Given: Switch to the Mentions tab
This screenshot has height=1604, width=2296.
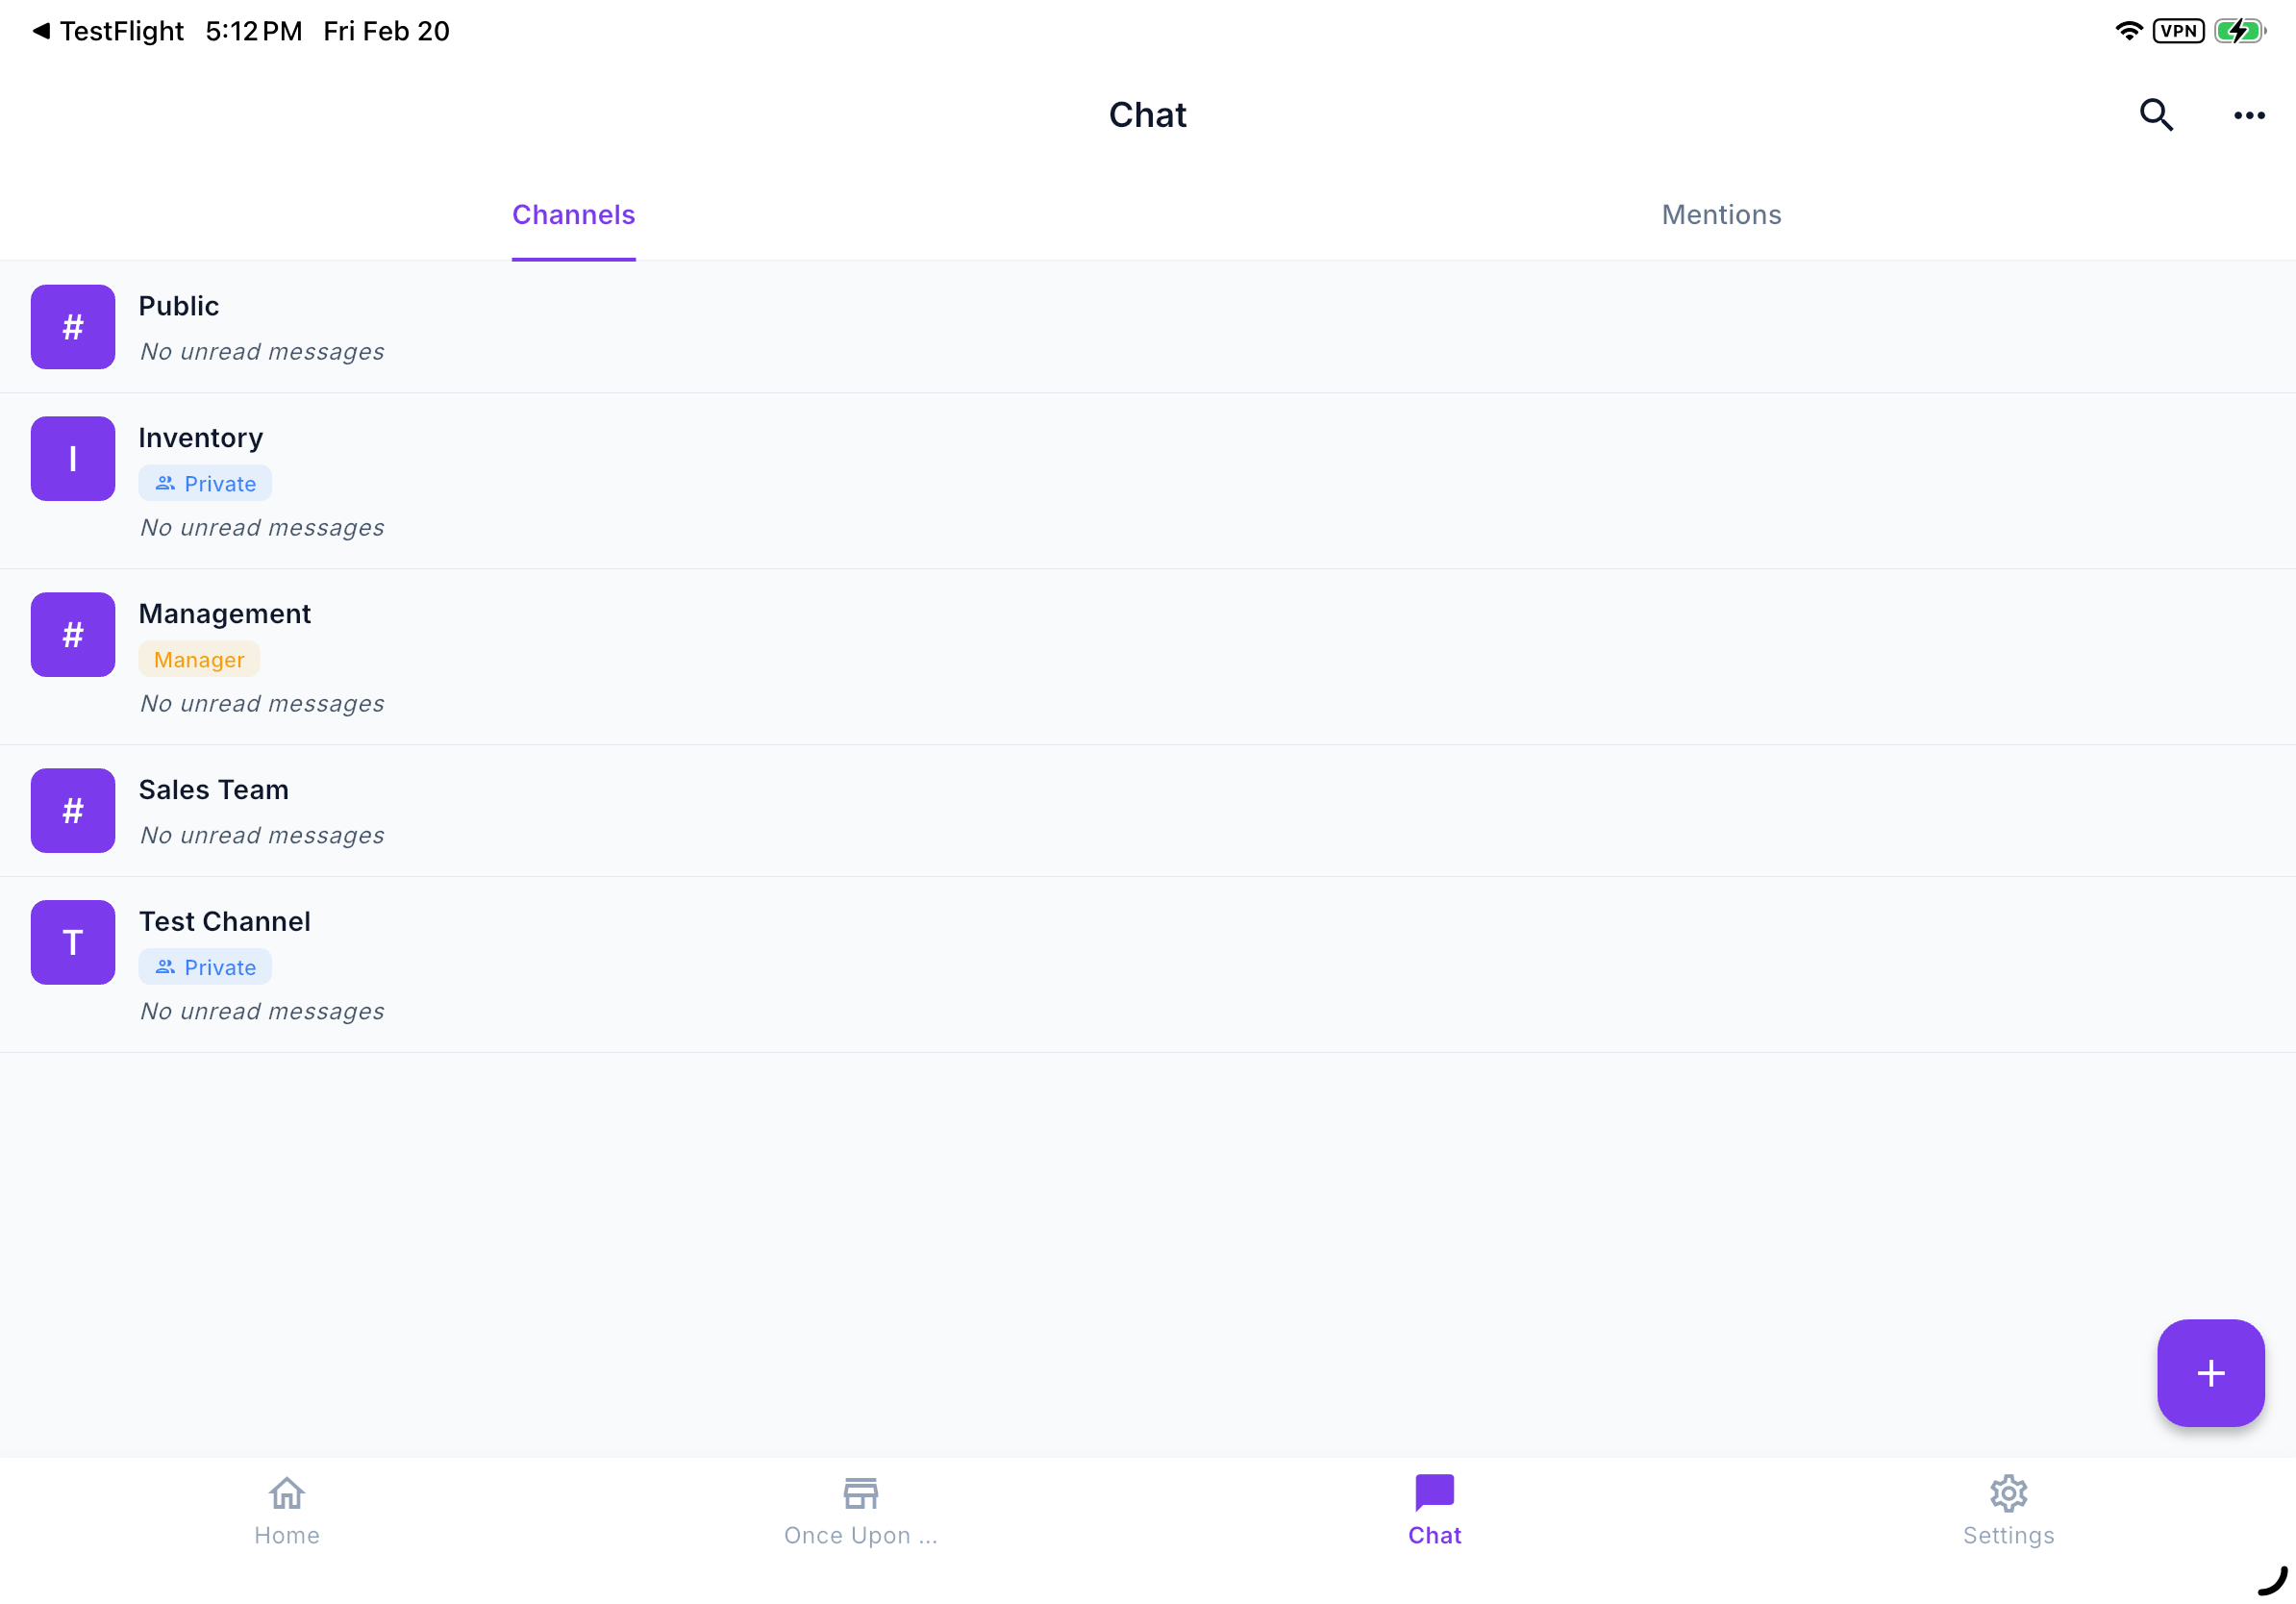Looking at the screenshot, I should [x=1721, y=215].
